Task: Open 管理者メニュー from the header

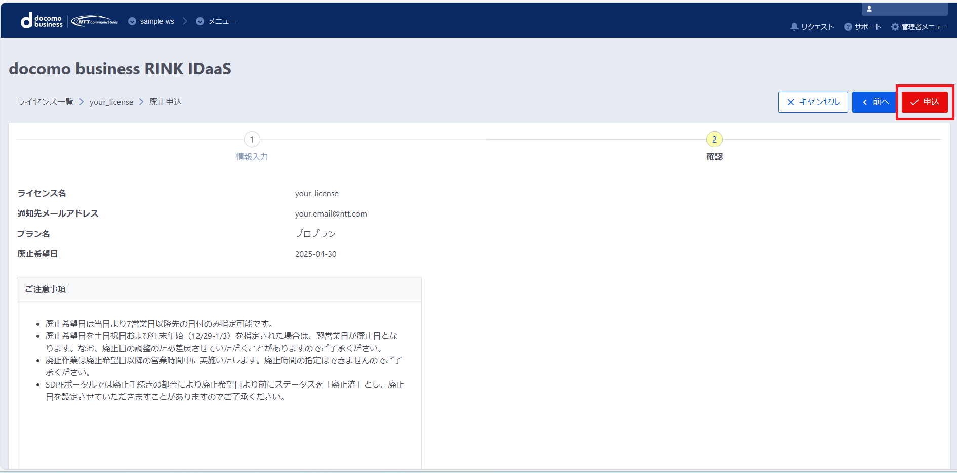Action: (x=919, y=27)
